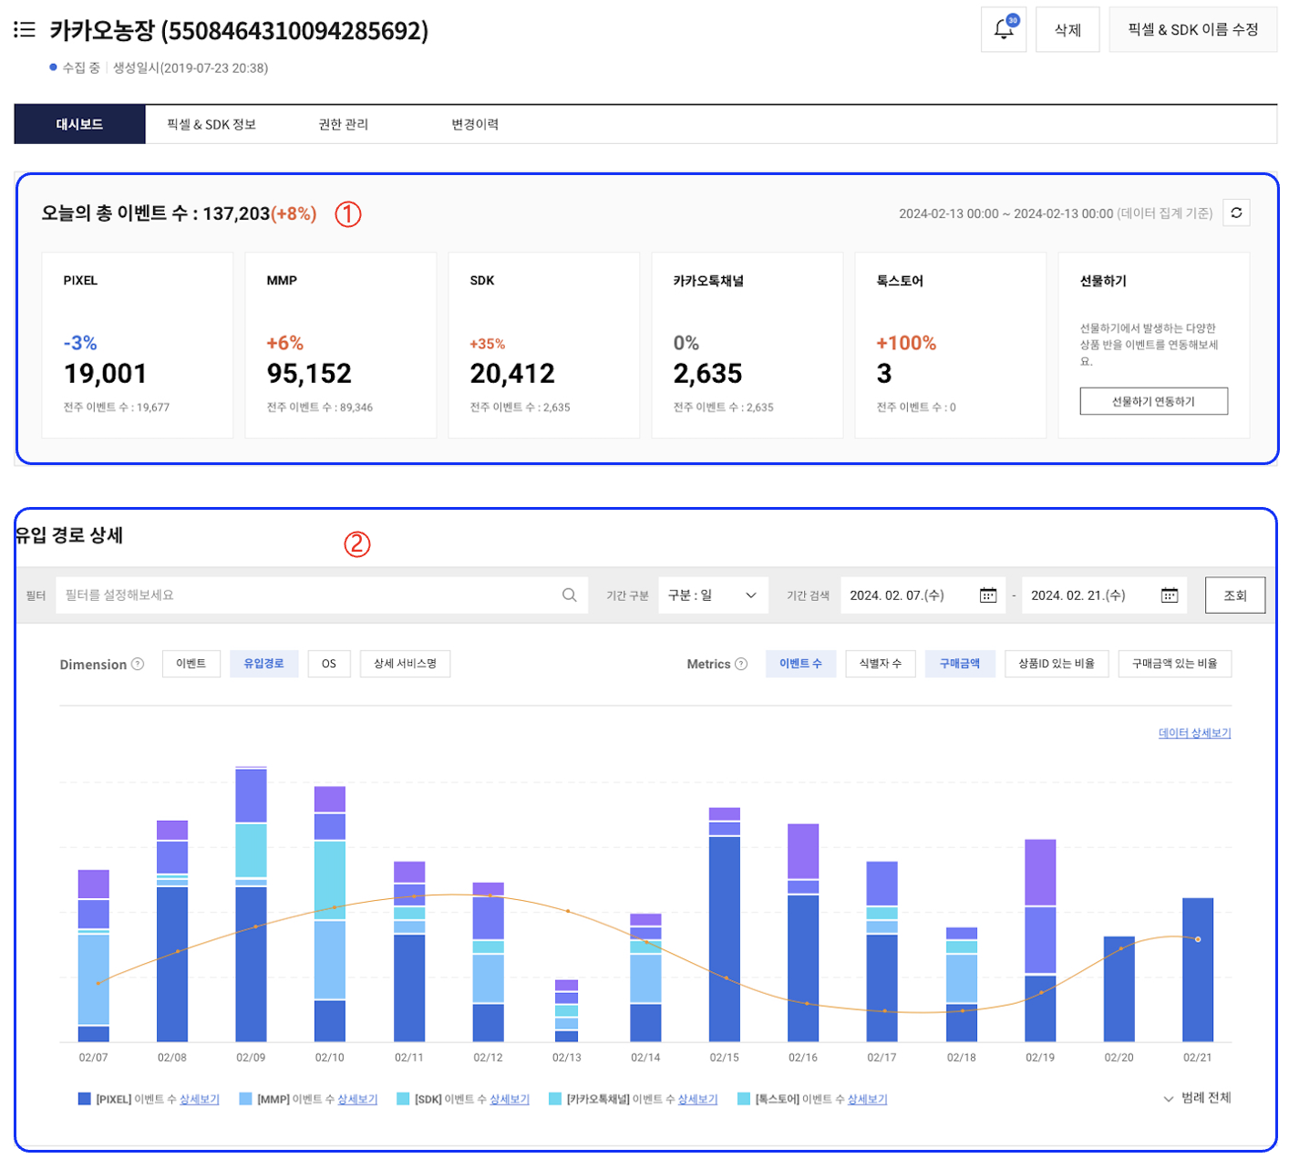This screenshot has width=1289, height=1169.
Task: Expand the 구분 : 일 period dropdown
Action: pos(712,595)
